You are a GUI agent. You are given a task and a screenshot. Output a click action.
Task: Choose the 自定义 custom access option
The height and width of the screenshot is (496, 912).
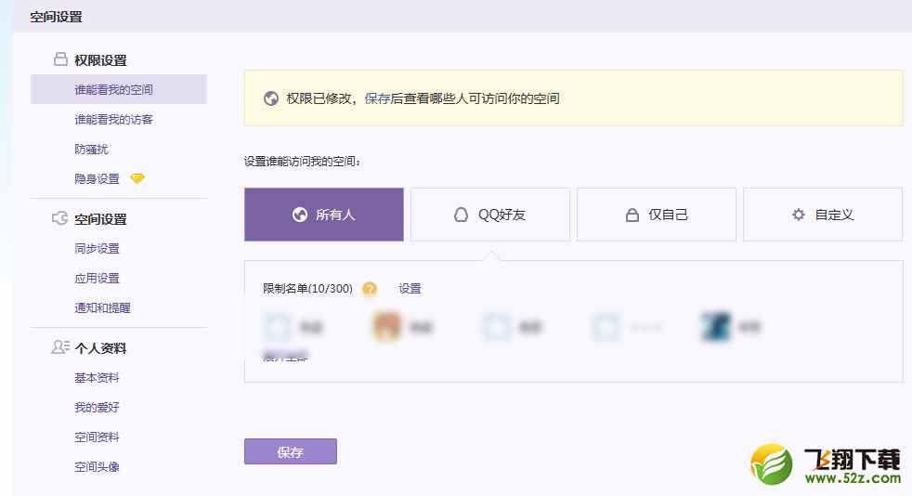coord(822,215)
